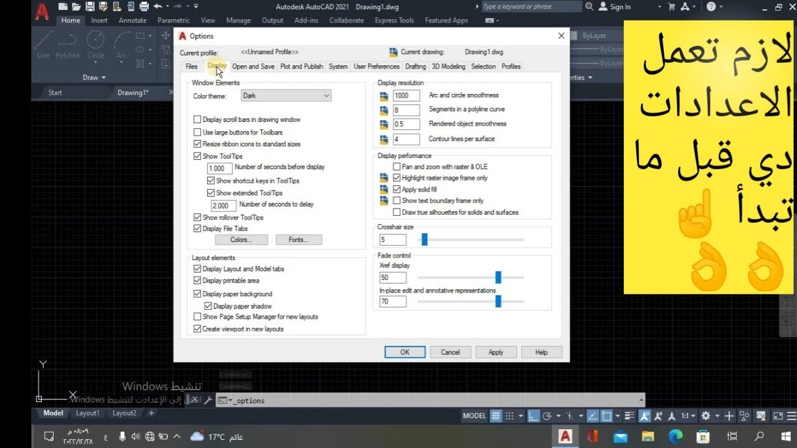The width and height of the screenshot is (797, 448).
Task: Select the Arc tool in the Draw panel
Action: [121, 45]
